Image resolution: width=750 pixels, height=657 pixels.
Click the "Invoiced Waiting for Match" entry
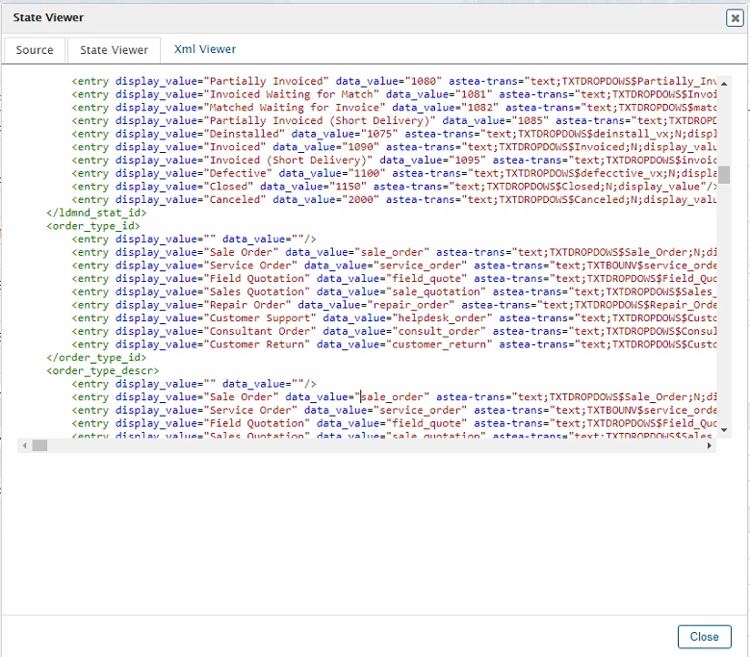pyautogui.click(x=394, y=94)
